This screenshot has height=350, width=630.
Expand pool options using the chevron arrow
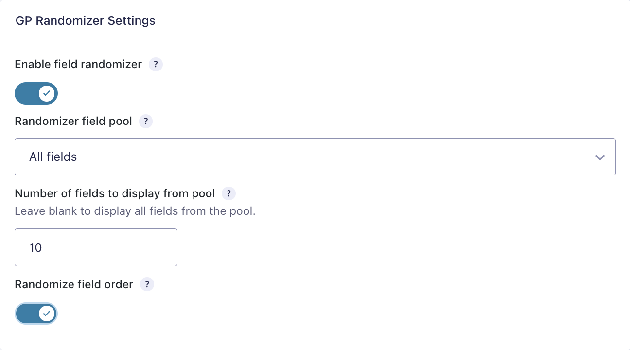click(x=600, y=157)
